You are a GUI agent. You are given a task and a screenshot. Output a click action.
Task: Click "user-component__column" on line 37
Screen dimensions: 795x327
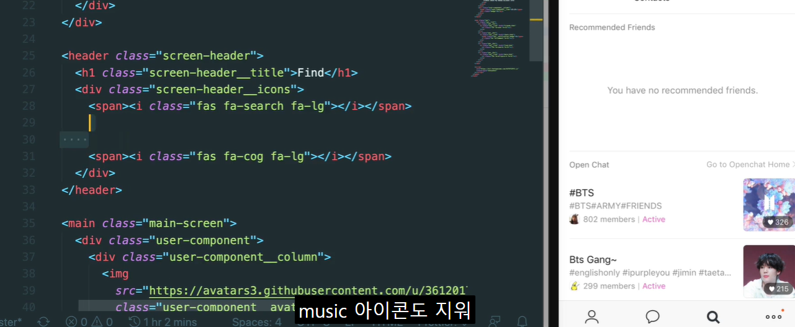click(x=243, y=257)
